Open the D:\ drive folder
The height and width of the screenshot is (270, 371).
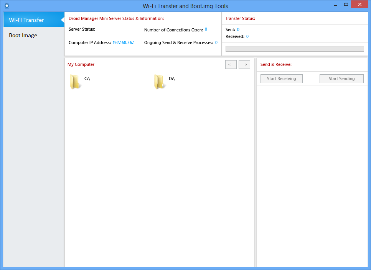[160, 81]
